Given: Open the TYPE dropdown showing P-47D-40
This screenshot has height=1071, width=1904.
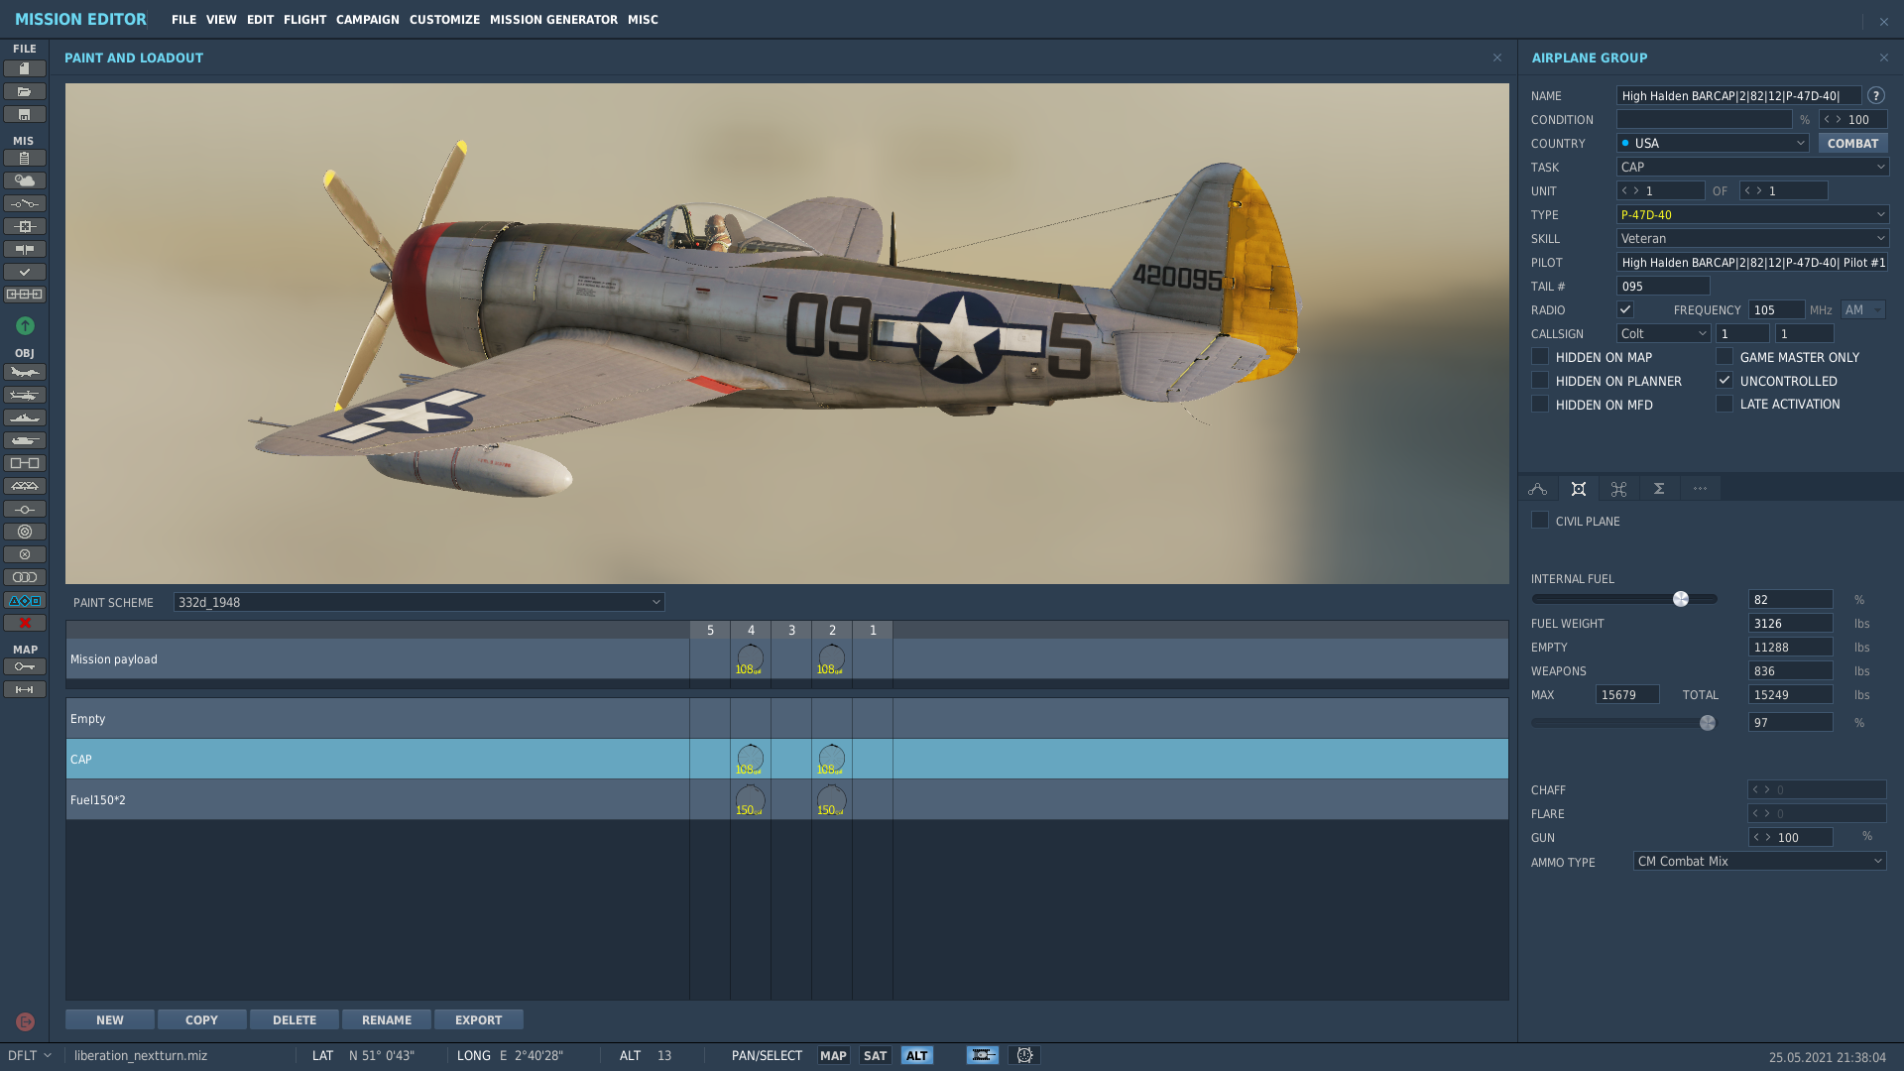Looking at the screenshot, I should 1752,214.
